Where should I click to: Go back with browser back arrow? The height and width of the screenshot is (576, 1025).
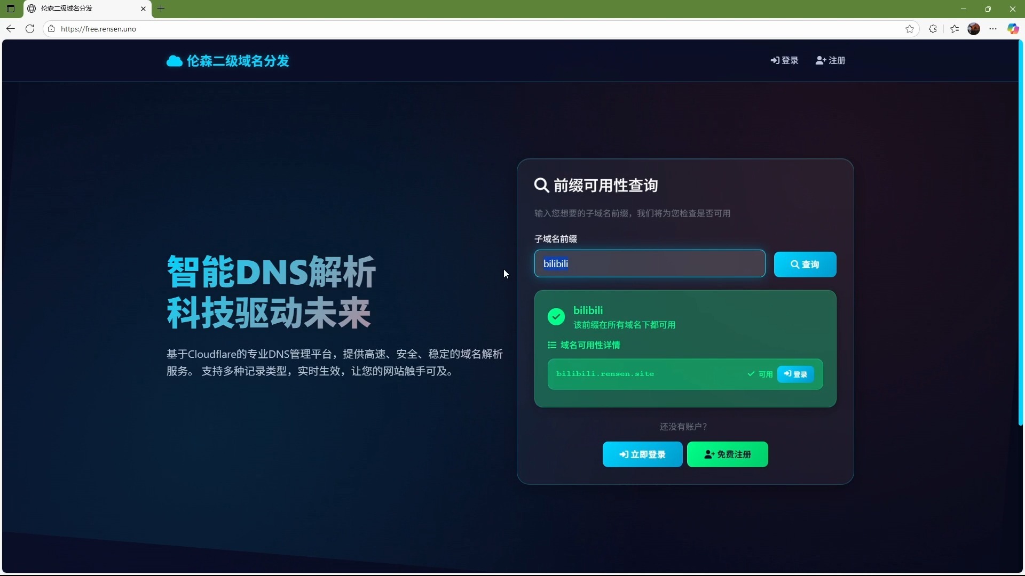click(x=11, y=29)
